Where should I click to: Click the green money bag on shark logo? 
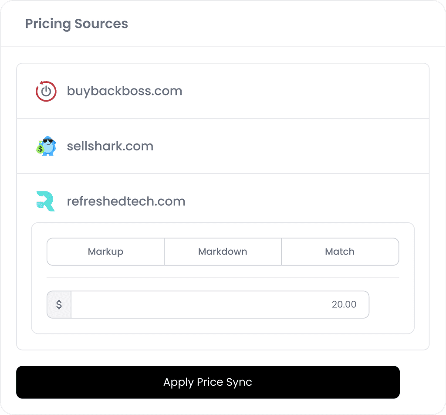pos(40,148)
